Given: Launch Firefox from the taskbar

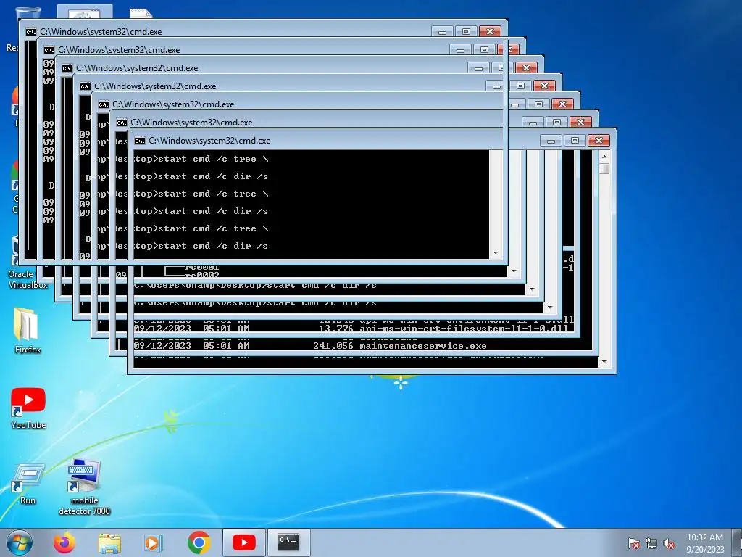Looking at the screenshot, I should point(64,542).
